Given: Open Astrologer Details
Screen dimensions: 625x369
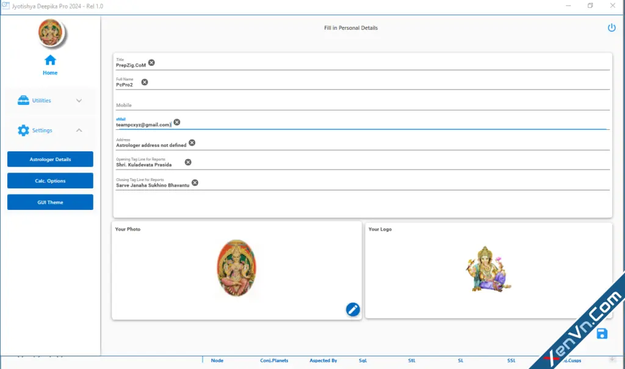Looking at the screenshot, I should 50,159.
